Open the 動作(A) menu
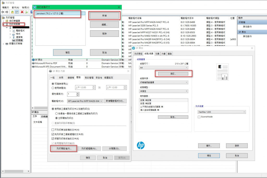Image resolution: width=267 pixels, height=178 pixels. [x=15, y=8]
